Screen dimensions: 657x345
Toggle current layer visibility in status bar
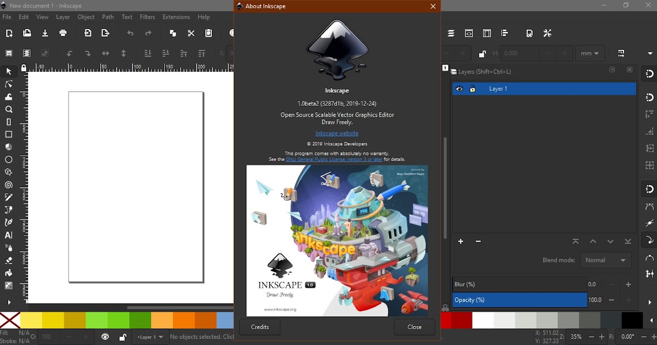tap(106, 337)
